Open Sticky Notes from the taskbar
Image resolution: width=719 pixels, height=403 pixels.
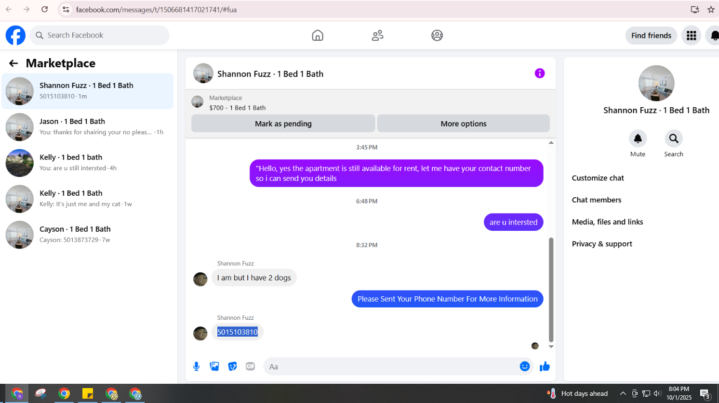88,394
